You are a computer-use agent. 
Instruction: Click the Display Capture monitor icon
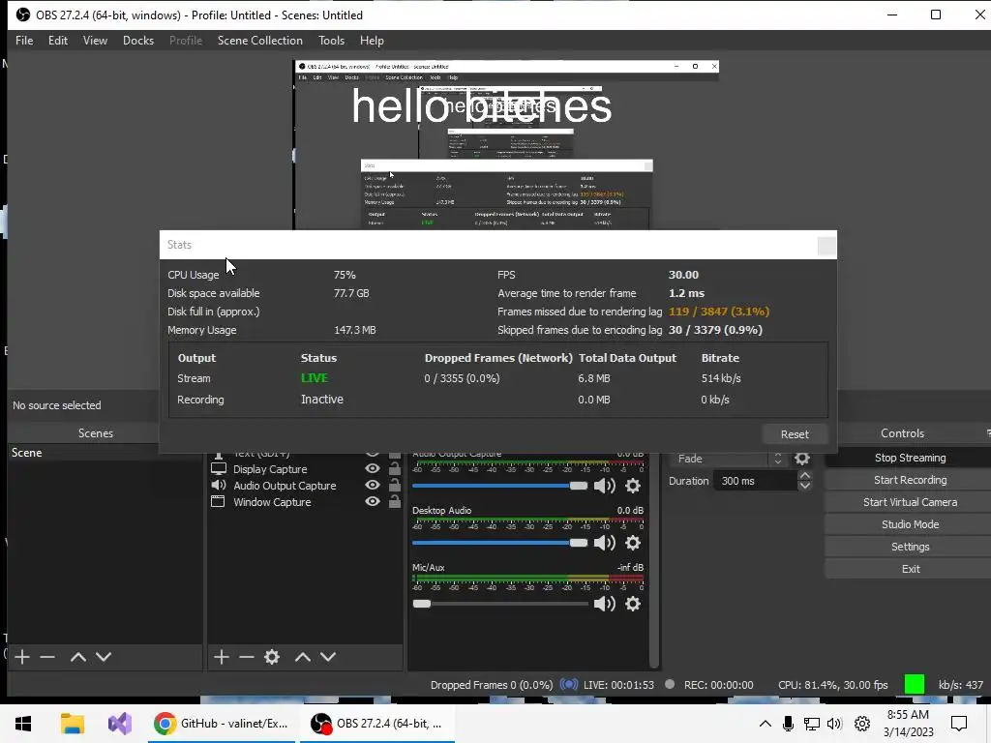tap(219, 469)
